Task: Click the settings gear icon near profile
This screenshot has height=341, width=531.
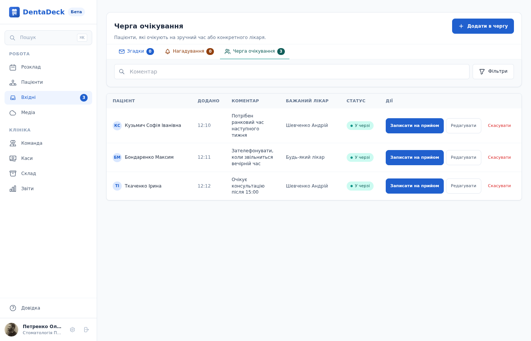Action: (72, 330)
